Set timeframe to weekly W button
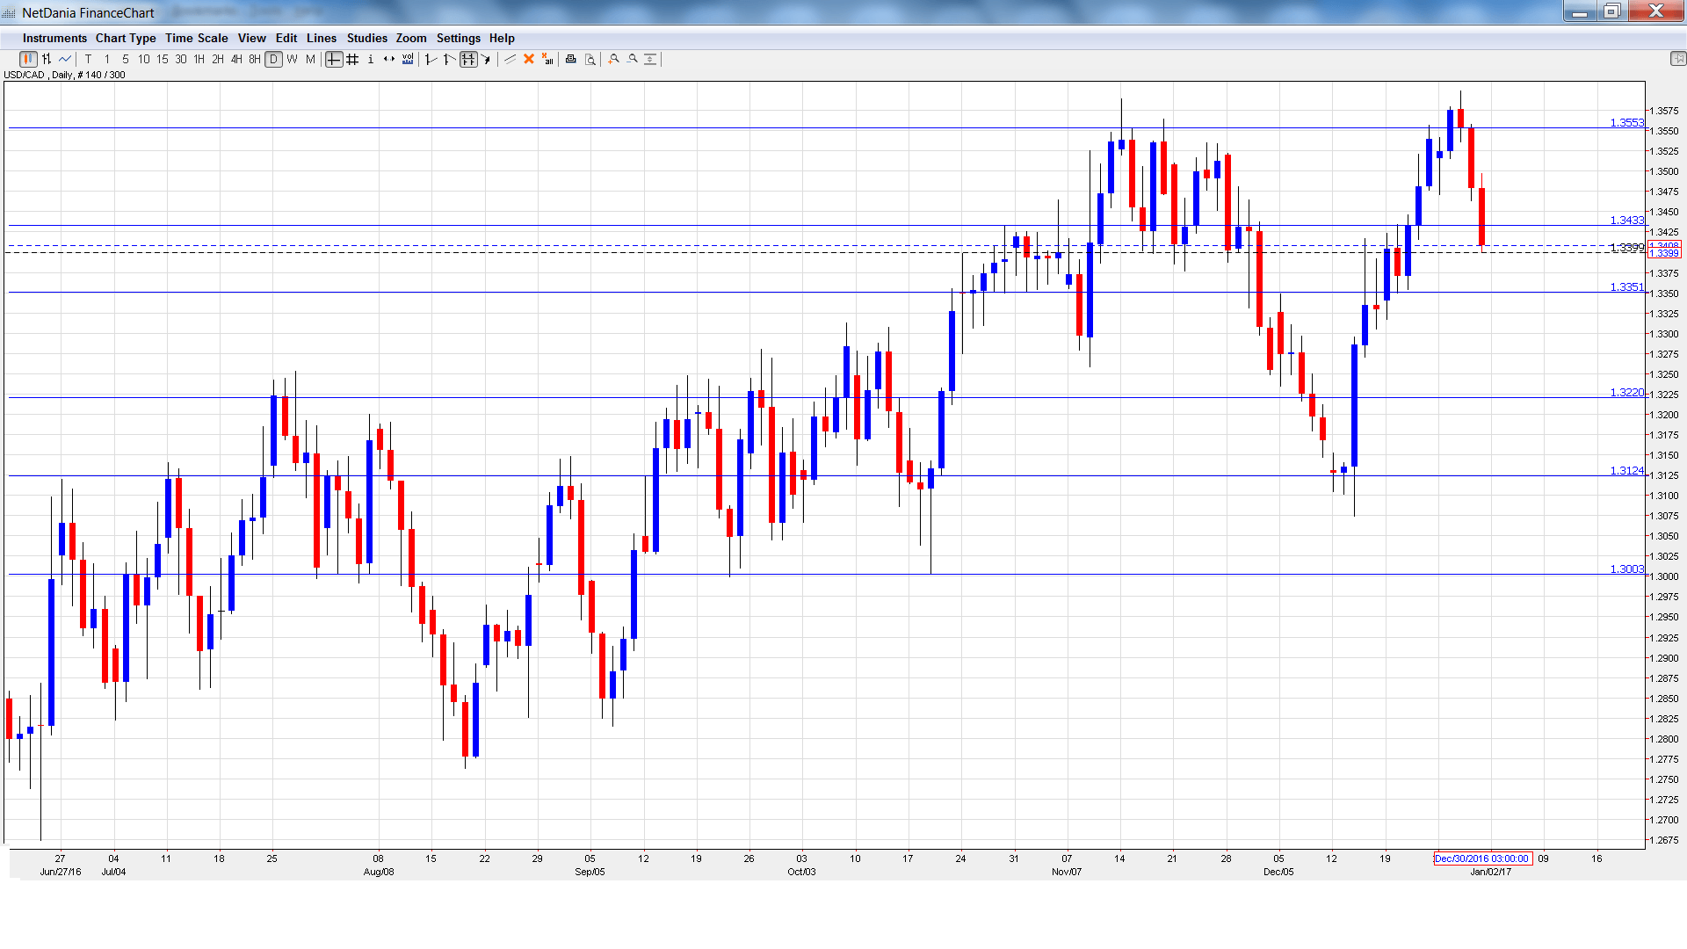 (x=292, y=59)
